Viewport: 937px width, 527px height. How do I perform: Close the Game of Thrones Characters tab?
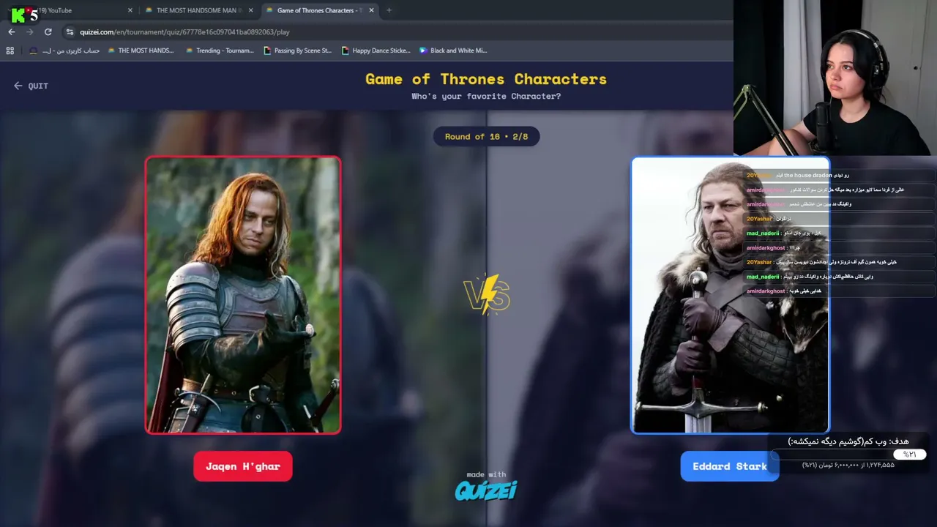click(372, 10)
